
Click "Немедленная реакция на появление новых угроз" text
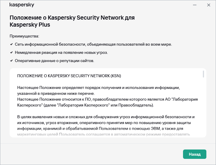(62, 53)
